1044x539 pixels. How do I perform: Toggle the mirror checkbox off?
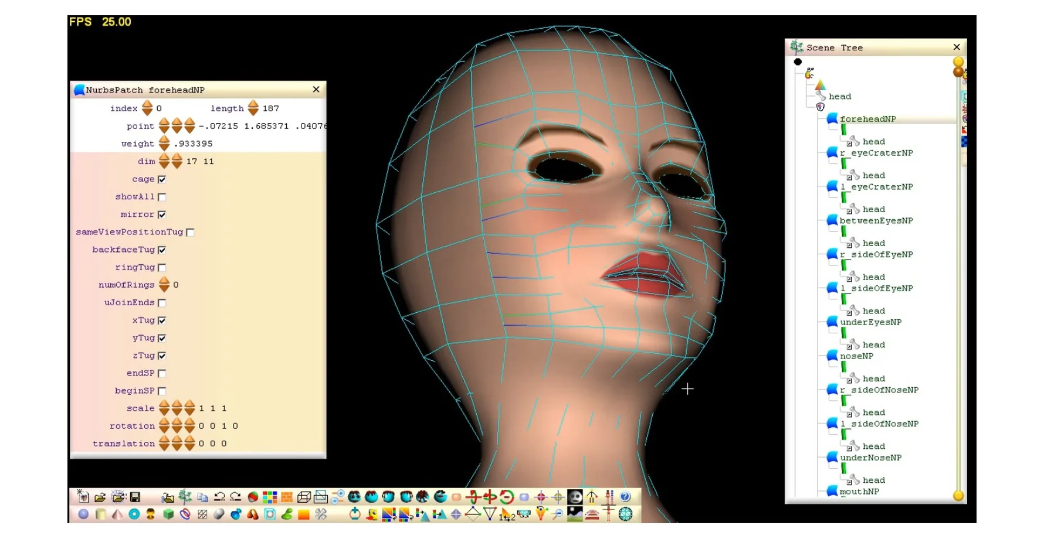(x=162, y=214)
